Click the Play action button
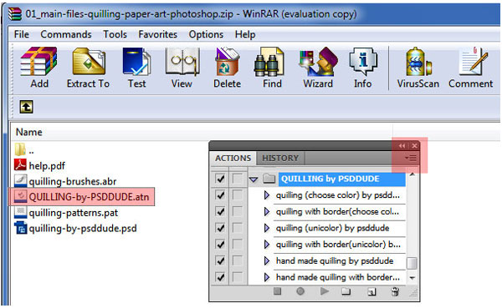 325,291
